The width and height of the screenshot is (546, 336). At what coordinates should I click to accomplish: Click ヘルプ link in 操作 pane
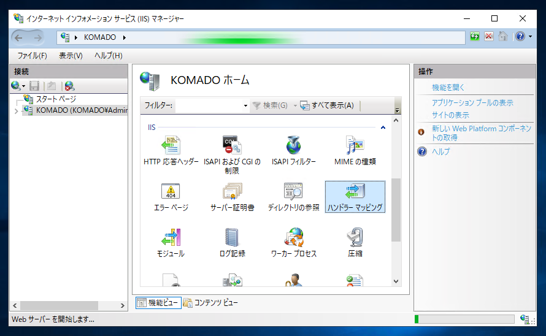coord(441,151)
